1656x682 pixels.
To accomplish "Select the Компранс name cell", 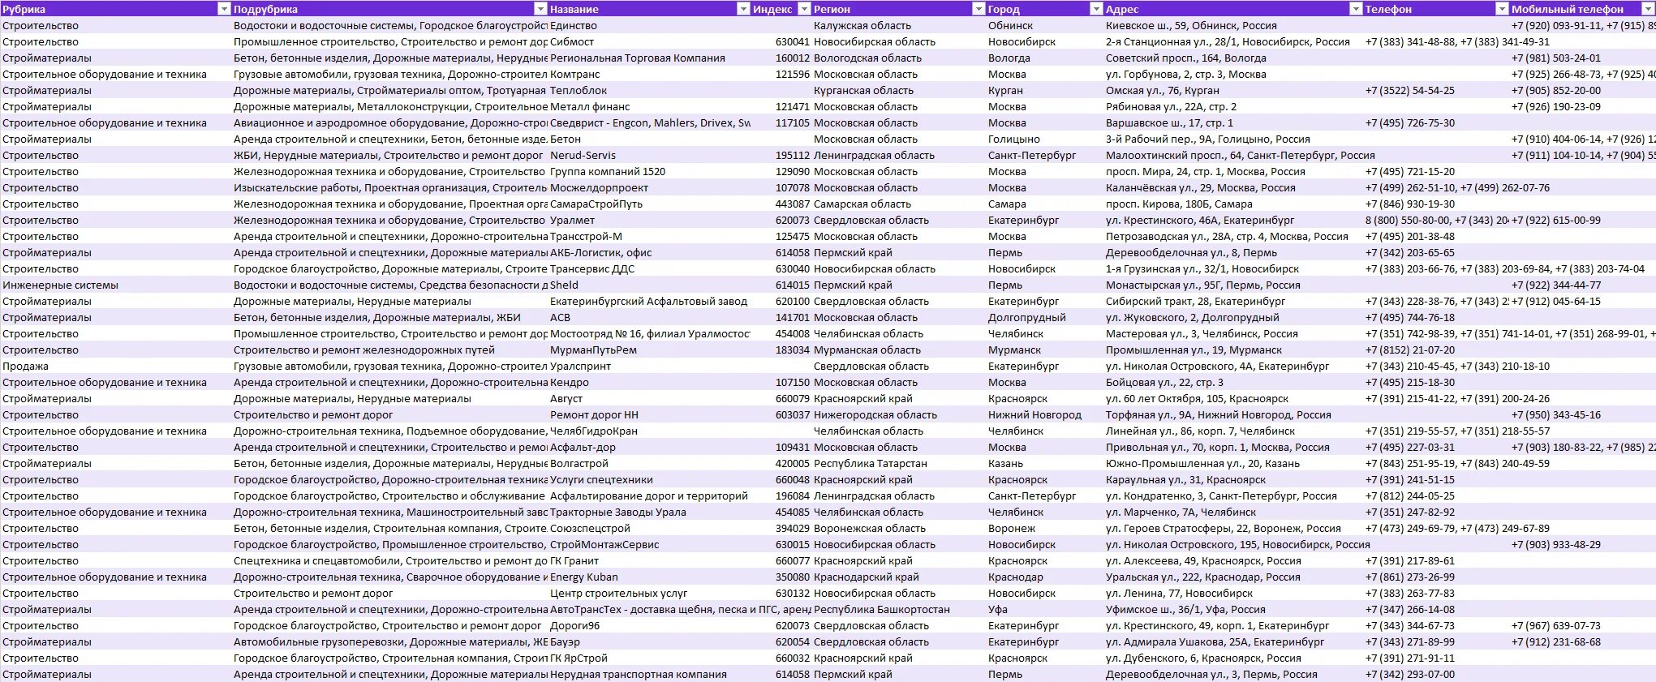I will 649,74.
